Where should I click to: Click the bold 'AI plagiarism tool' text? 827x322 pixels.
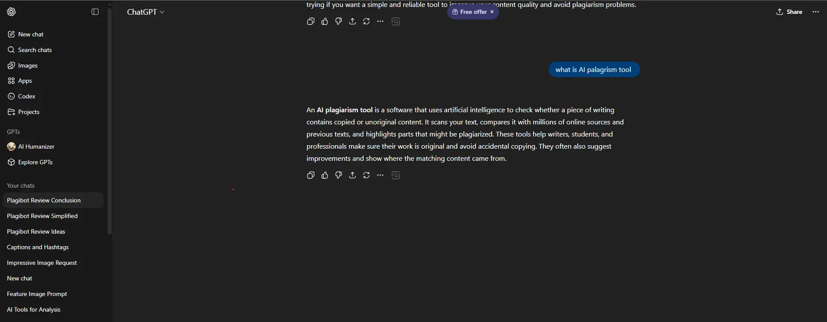point(345,110)
